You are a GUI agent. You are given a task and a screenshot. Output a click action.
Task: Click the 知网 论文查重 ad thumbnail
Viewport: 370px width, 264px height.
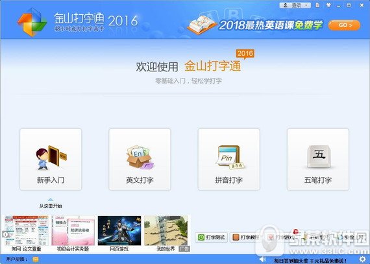click(x=27, y=231)
